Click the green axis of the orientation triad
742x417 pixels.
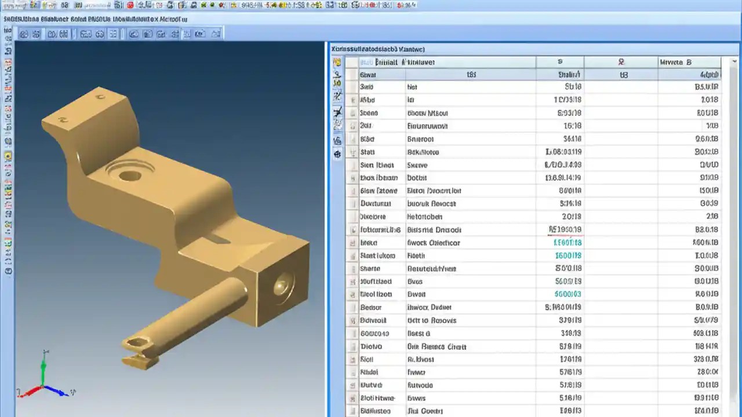(43, 374)
